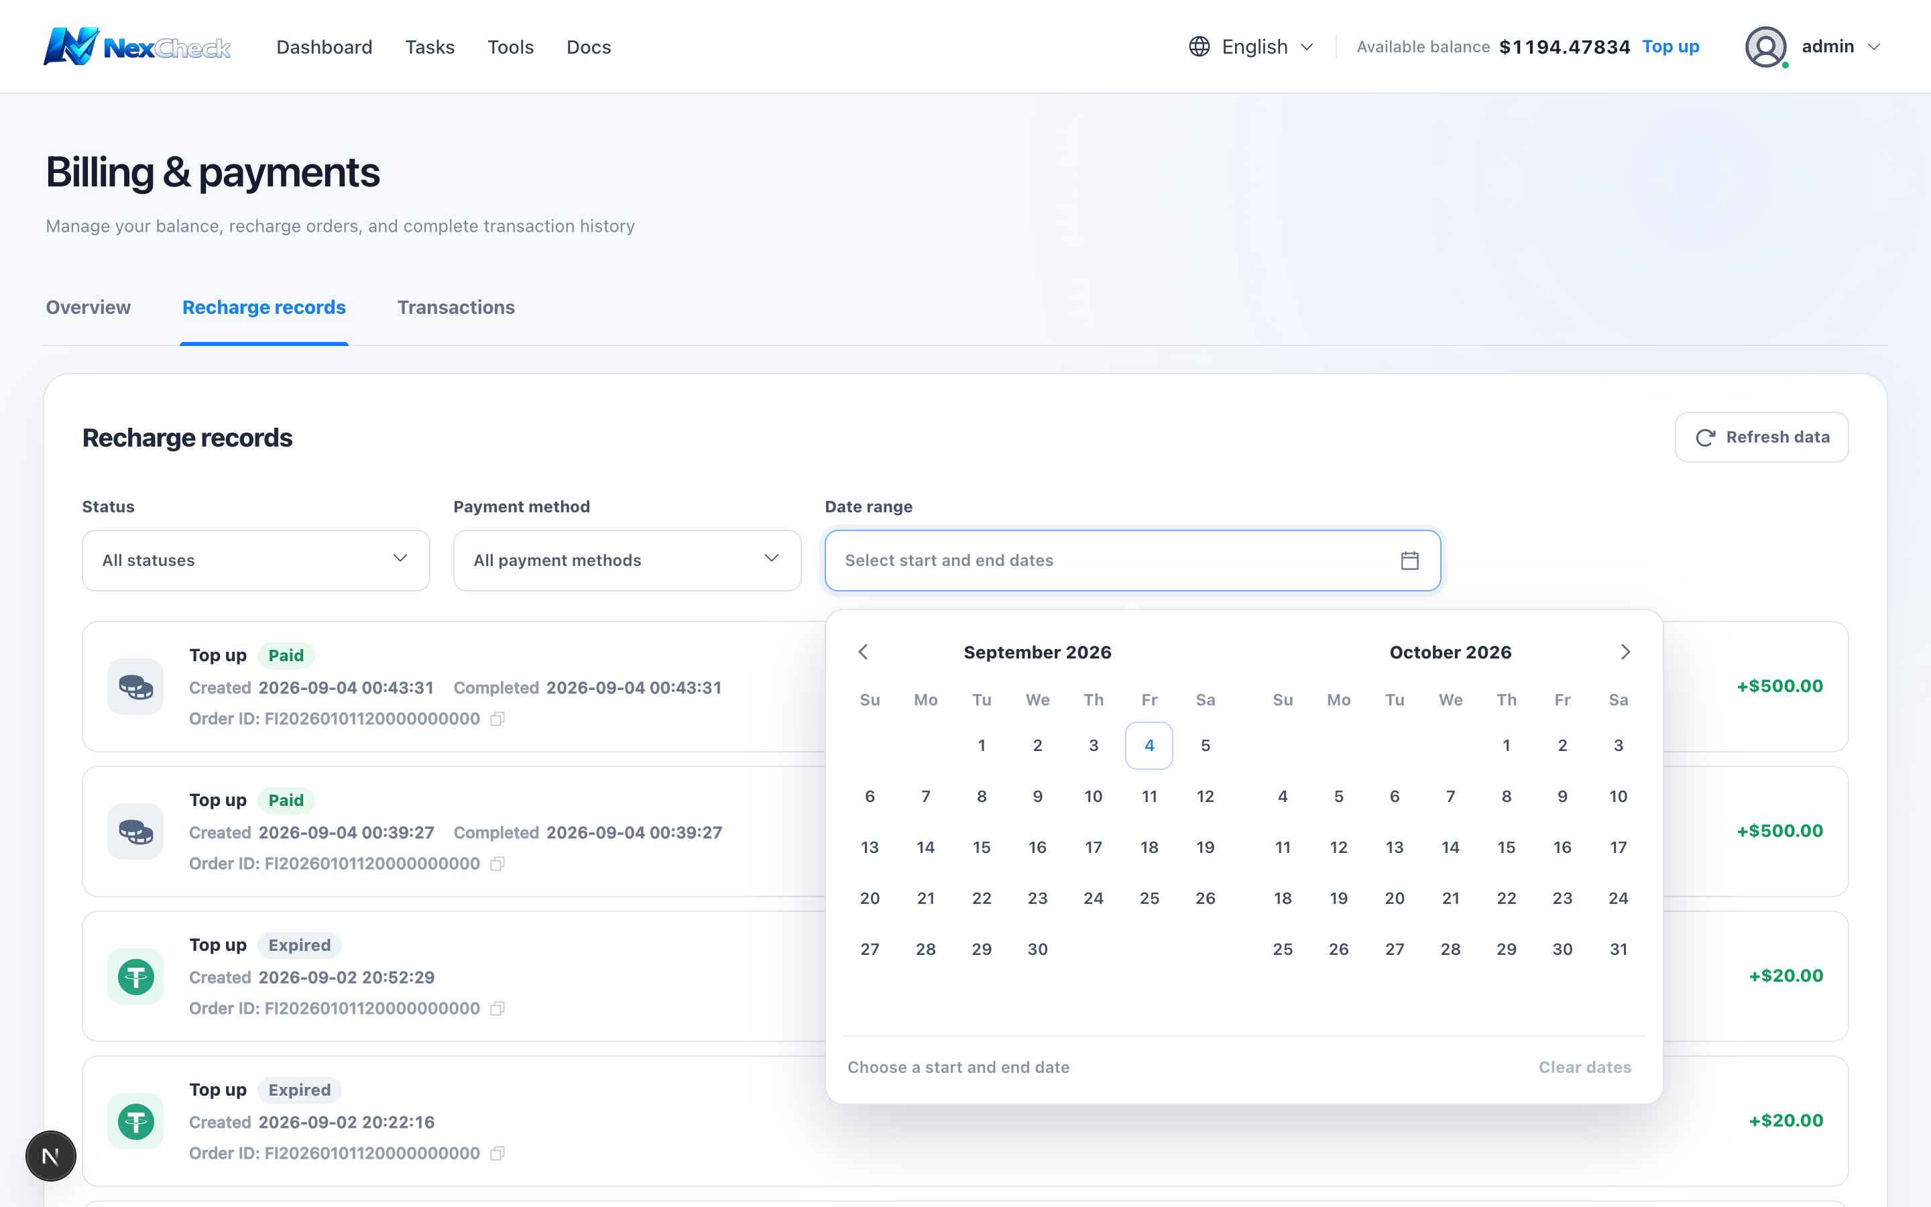Click Completed time 2026-09-04 00:39:27

[634, 833]
